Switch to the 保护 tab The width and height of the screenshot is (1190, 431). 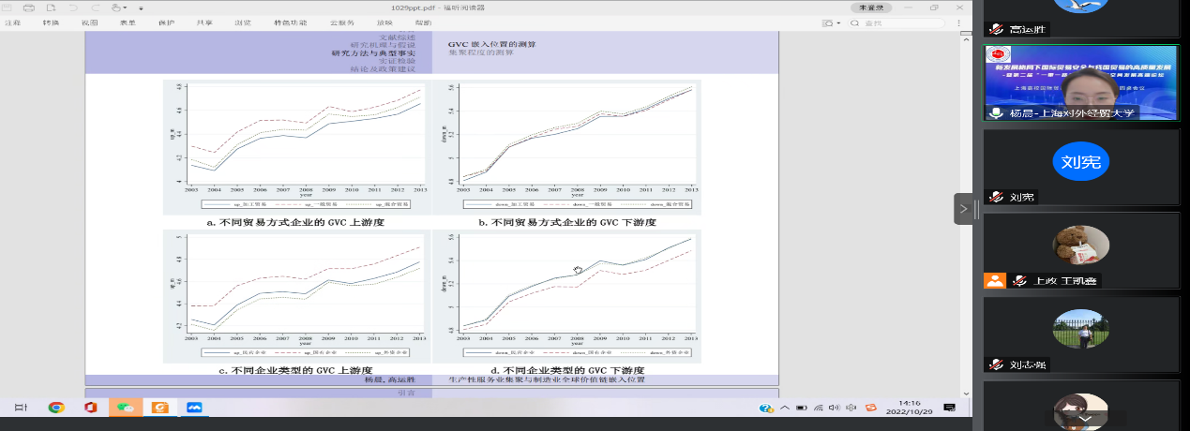pyautogui.click(x=166, y=22)
